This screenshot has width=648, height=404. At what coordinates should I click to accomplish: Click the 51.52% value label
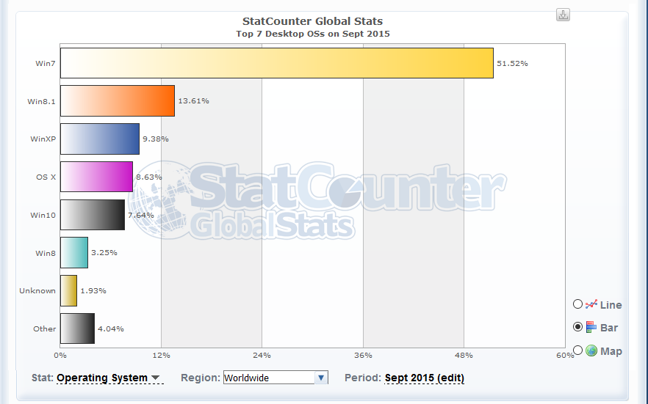tap(512, 63)
